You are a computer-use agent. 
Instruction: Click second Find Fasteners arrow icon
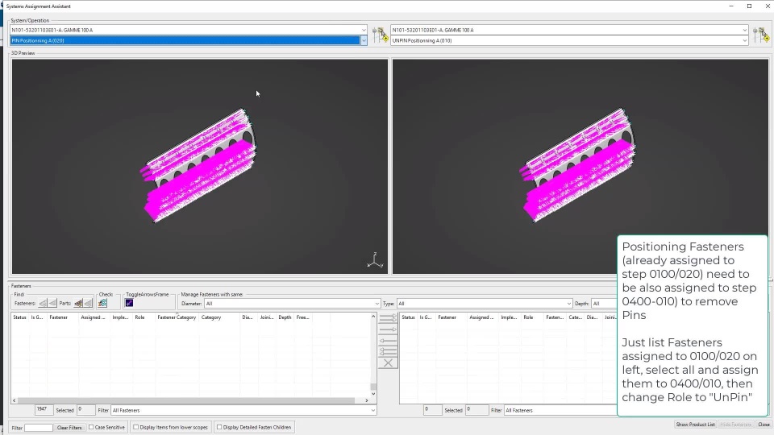click(x=52, y=304)
